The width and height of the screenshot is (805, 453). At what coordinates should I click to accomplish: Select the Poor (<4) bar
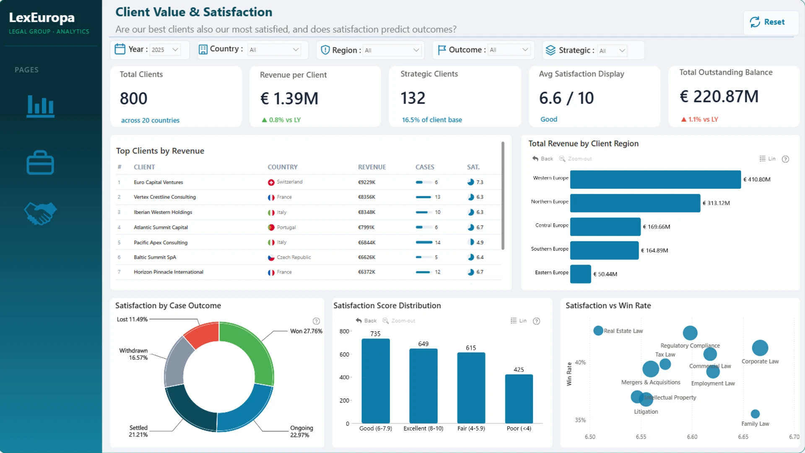519,399
